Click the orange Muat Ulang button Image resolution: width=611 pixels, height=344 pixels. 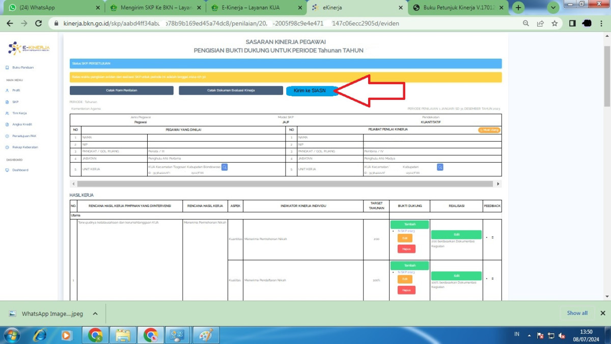click(489, 130)
